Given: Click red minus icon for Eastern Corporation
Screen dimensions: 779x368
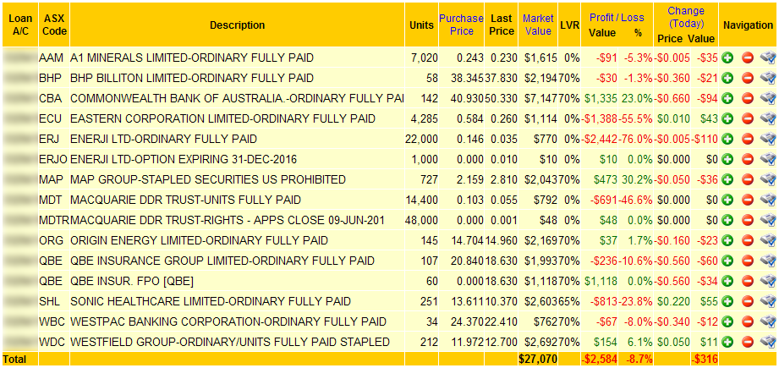Looking at the screenshot, I should click(x=748, y=118).
